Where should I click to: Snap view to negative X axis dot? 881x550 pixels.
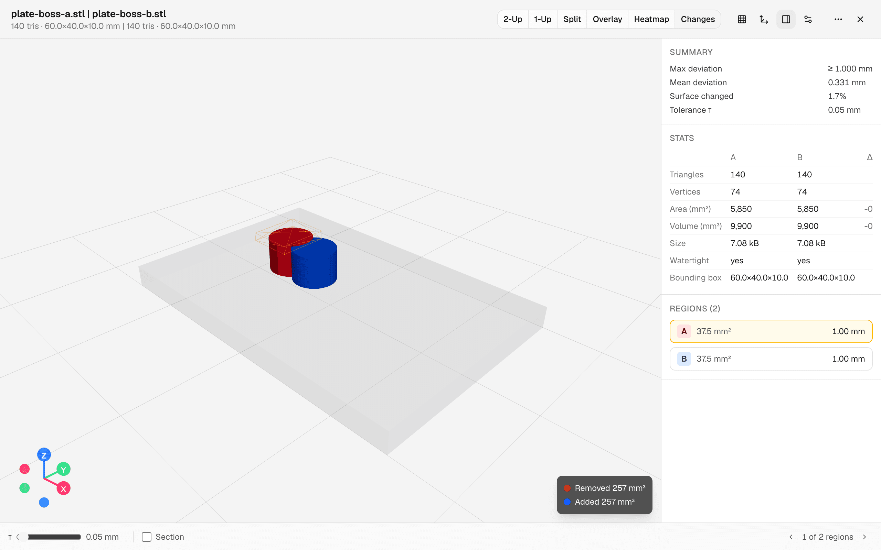(x=24, y=469)
